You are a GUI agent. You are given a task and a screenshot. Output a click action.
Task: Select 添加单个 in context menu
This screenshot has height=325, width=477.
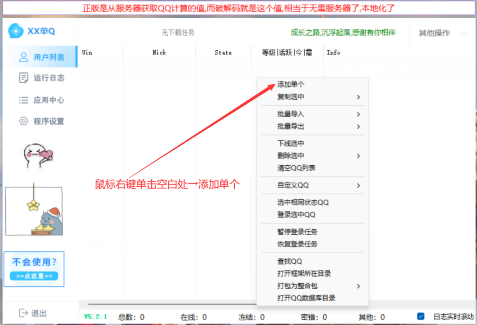tap(313, 85)
